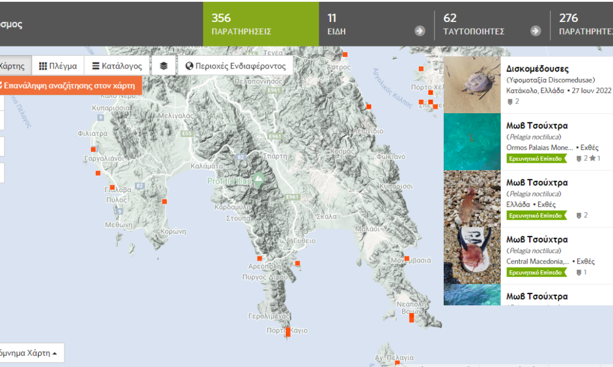Click observation marker east of Γύθειο

coord(297,263)
